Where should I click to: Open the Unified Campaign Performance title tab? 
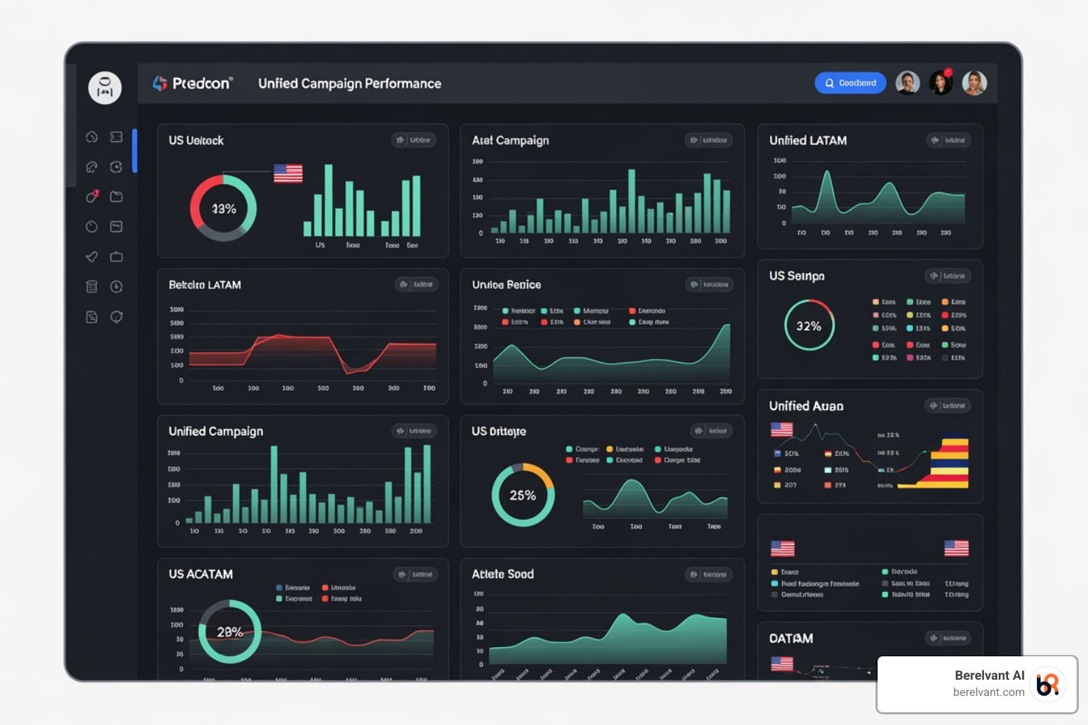click(x=349, y=83)
